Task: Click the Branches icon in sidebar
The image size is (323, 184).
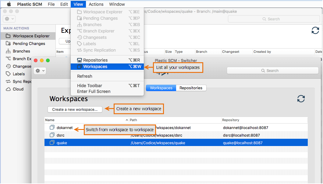Action: (8, 51)
